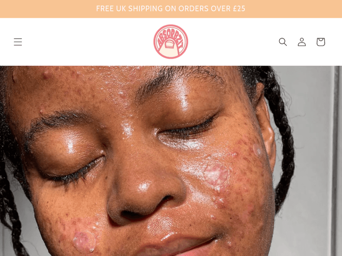Select the £25 shipping offer text
342x256 pixels.
click(x=171, y=9)
